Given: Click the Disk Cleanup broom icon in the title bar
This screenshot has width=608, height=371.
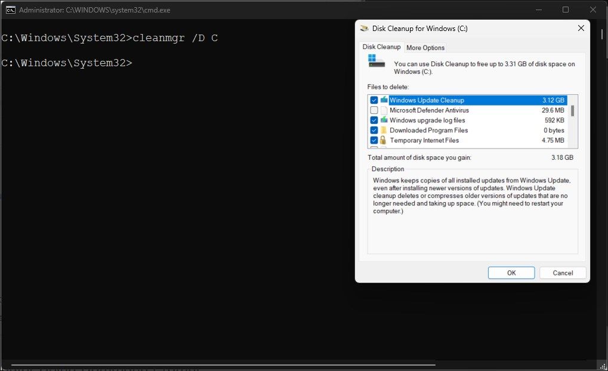Looking at the screenshot, I should 364,28.
